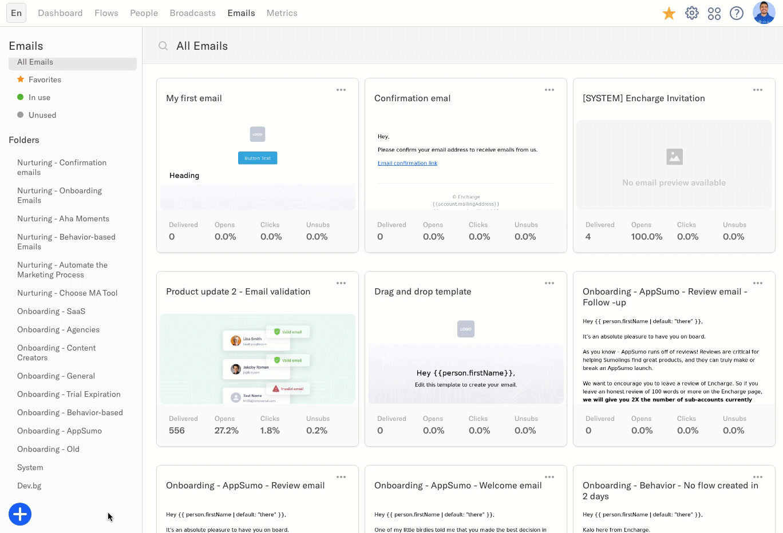783x533 pixels.
Task: Open options for No flow created card
Action: point(758,477)
